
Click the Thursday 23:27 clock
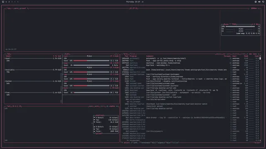(x=133, y=2)
